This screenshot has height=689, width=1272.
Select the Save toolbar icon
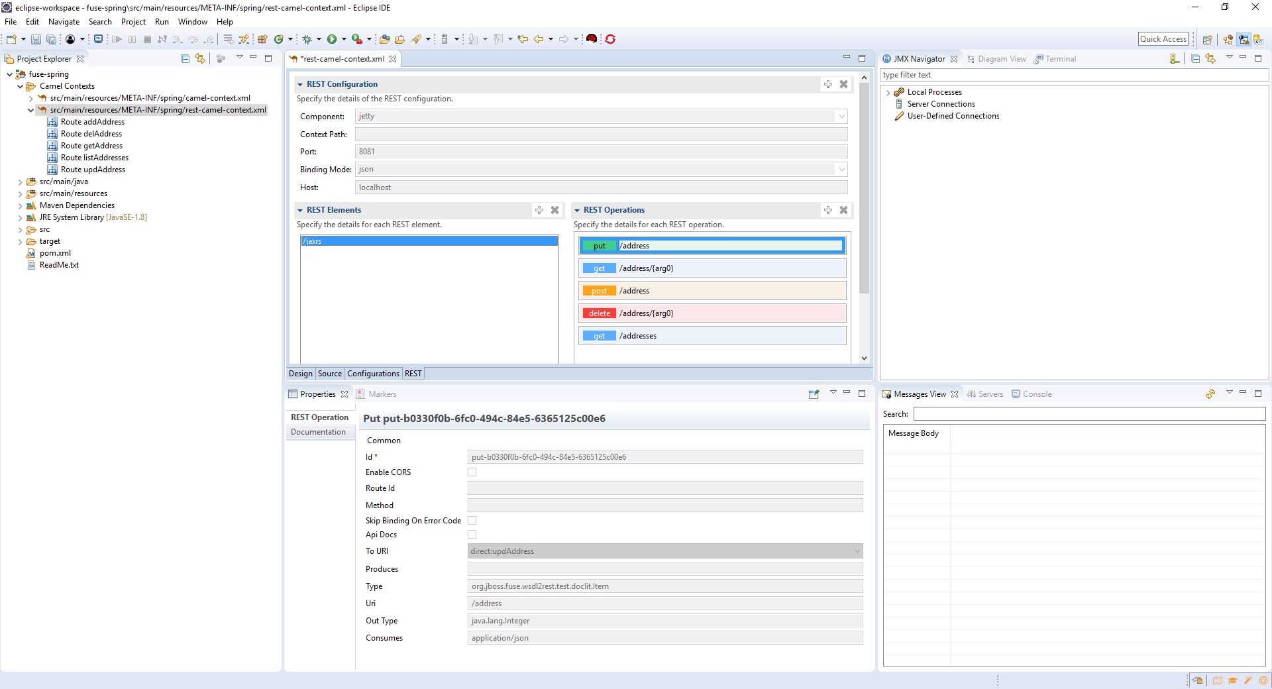point(36,38)
